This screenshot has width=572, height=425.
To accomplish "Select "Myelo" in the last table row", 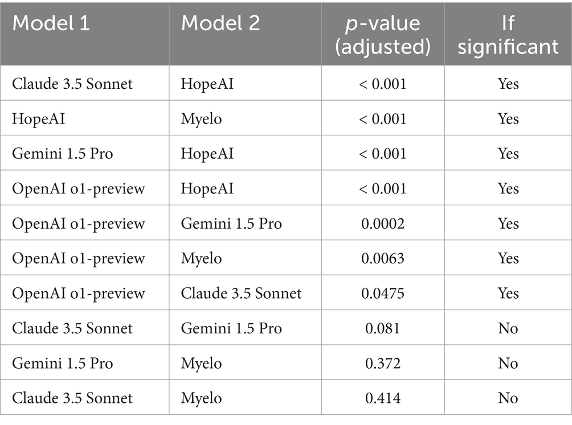I will (x=201, y=398).
